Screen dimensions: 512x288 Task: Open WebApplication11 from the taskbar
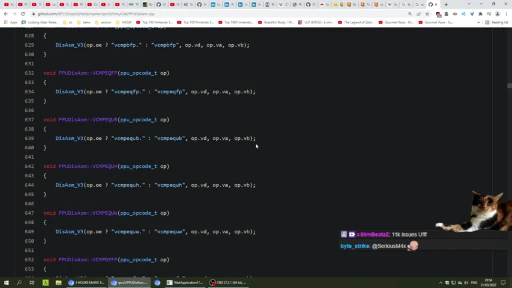[x=185, y=283]
